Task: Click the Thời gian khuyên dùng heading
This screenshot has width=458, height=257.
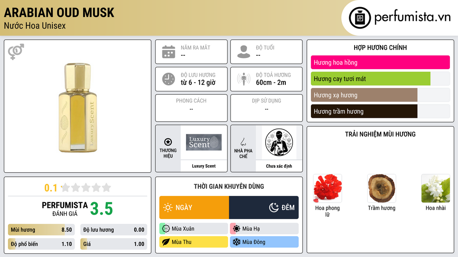Action: click(229, 187)
